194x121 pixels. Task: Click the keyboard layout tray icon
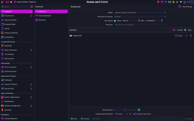(166, 2)
